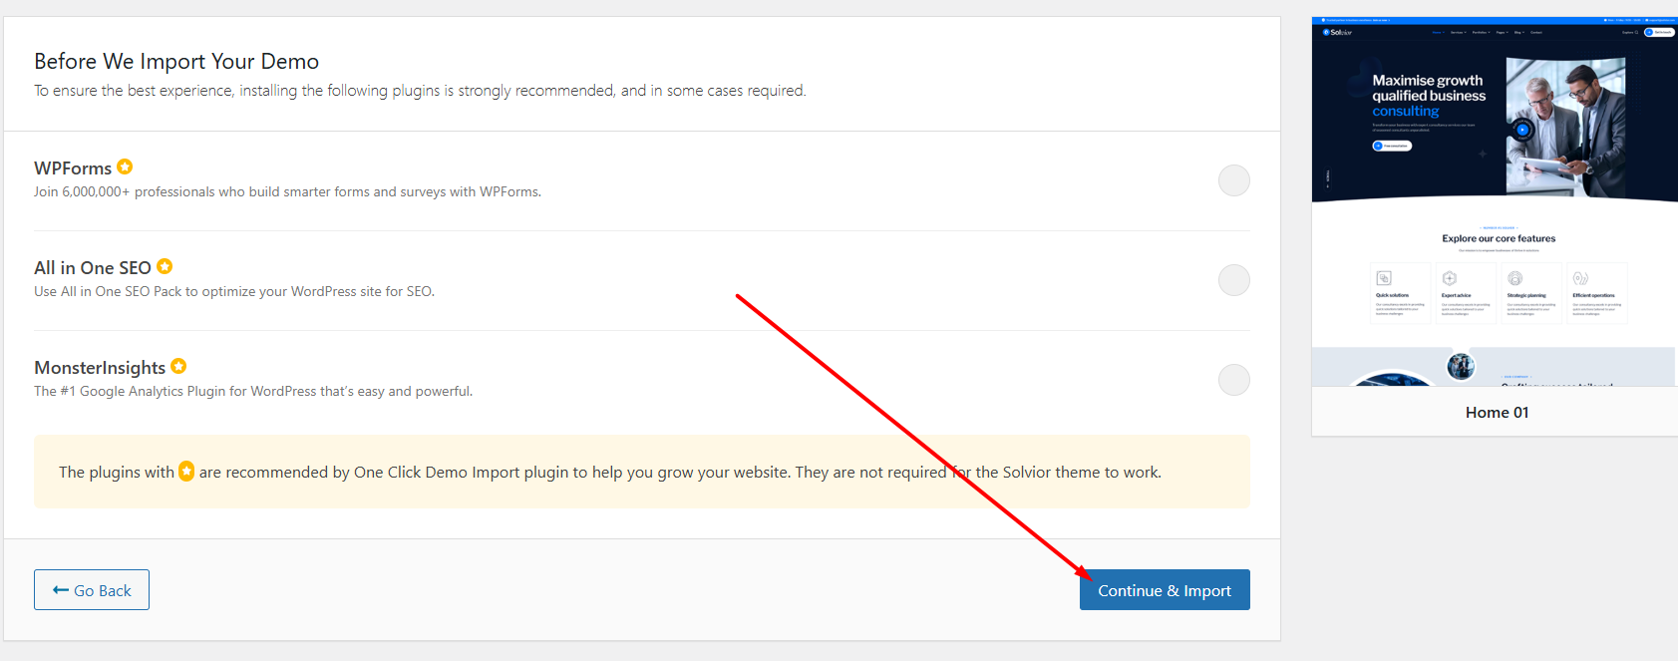
Task: Click the '#1 Google Analytics Plugin' description
Action: 253,391
